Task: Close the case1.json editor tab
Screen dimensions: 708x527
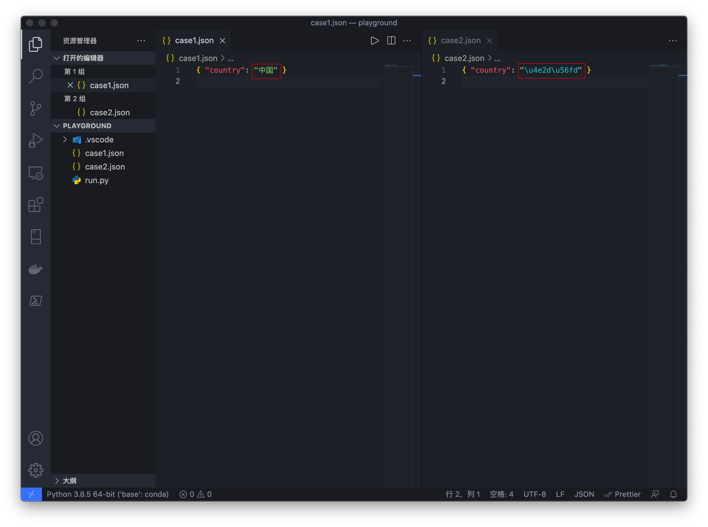Action: [x=223, y=40]
